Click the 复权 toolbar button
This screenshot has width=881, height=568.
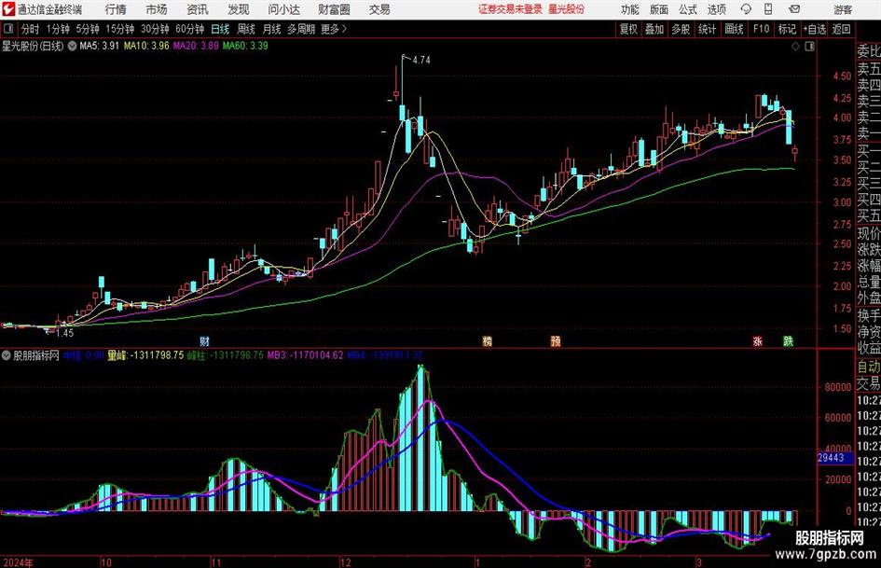click(x=628, y=29)
